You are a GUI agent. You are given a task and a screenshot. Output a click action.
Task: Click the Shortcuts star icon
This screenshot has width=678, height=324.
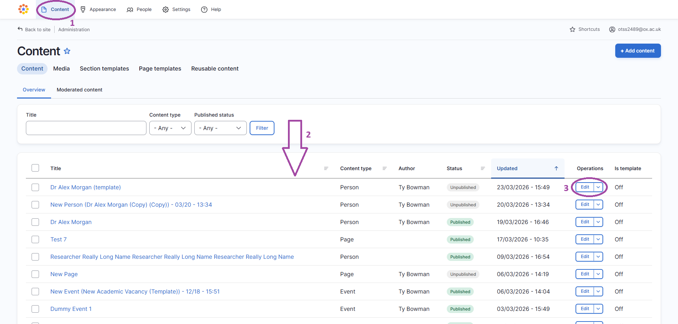click(572, 29)
